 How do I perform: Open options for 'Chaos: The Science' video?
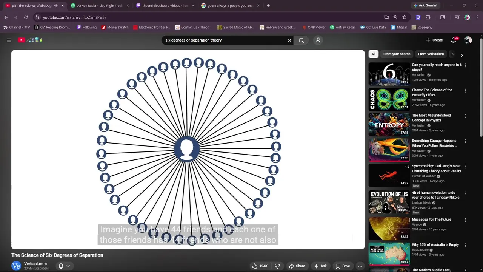466,91
